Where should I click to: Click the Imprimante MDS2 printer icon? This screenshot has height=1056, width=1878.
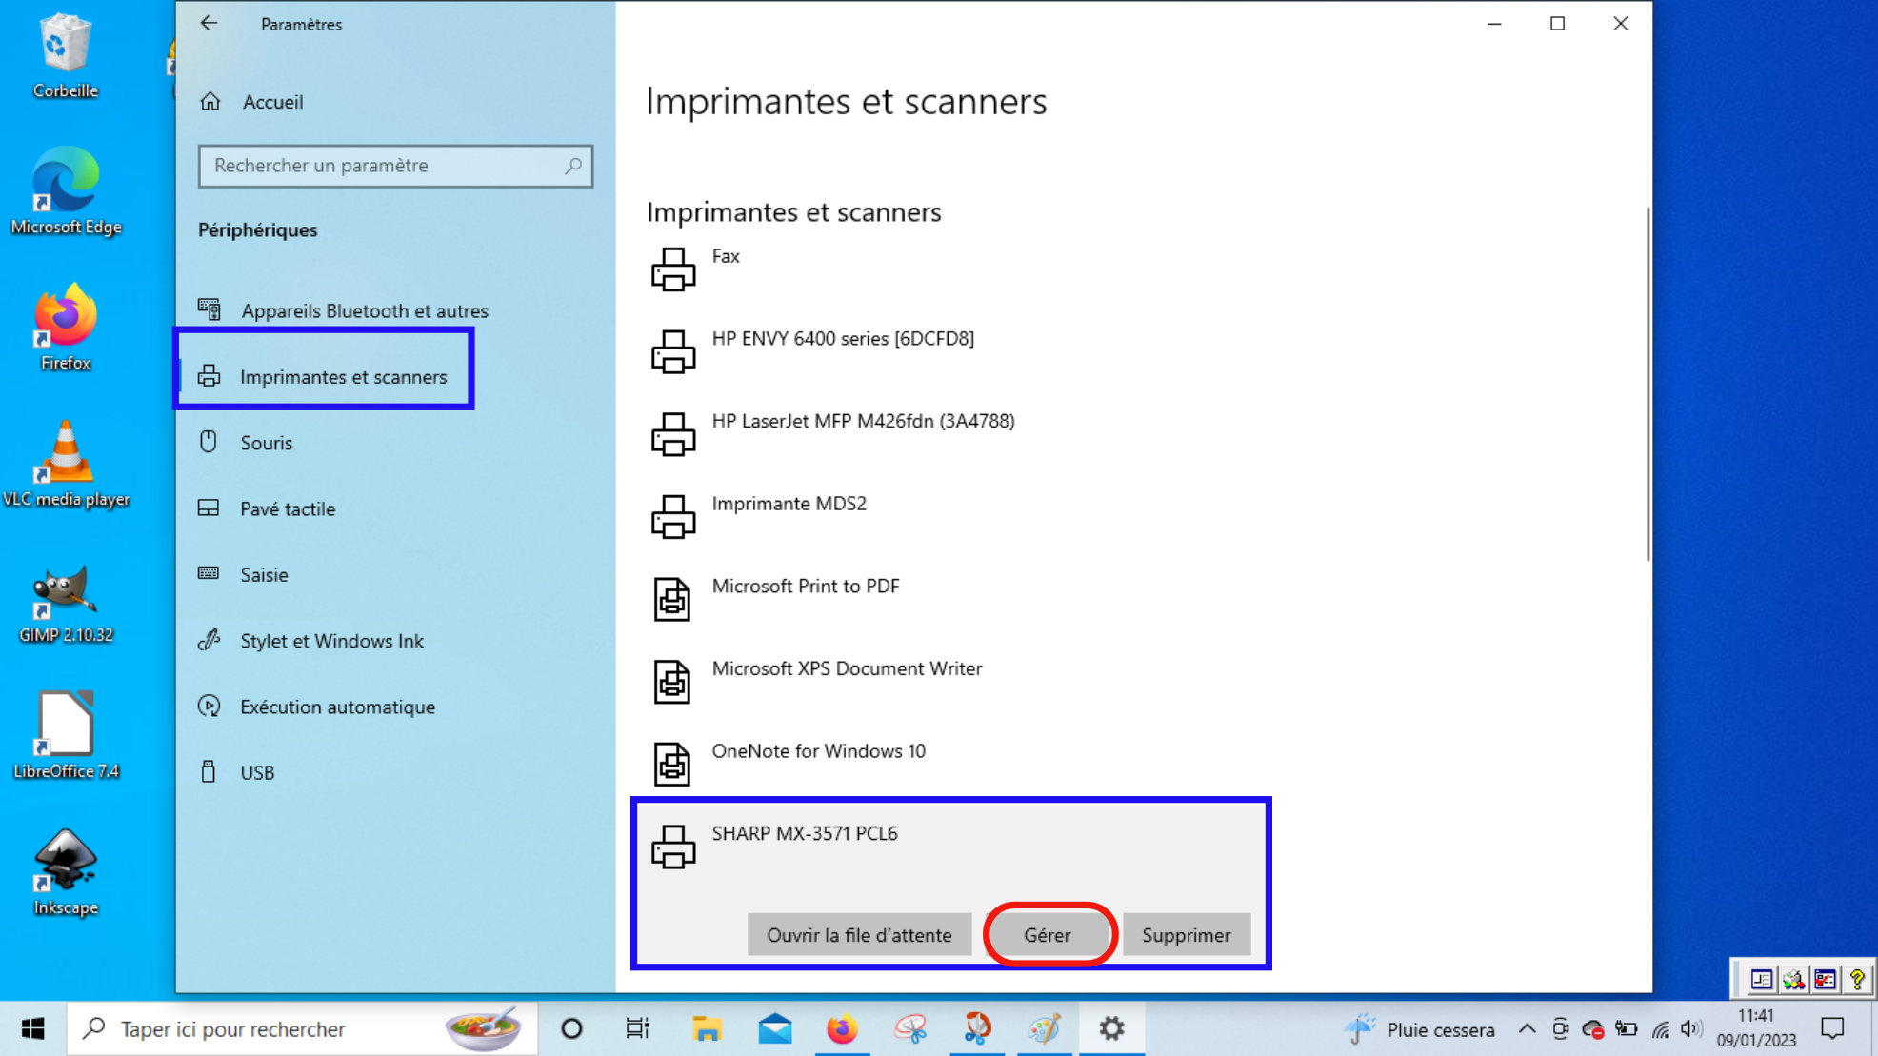pos(673,517)
